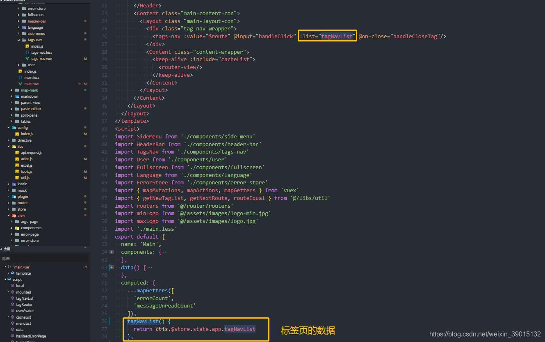The width and height of the screenshot is (545, 342).
Task: Click the cube icon beside userAvator
Action: tap(12, 311)
